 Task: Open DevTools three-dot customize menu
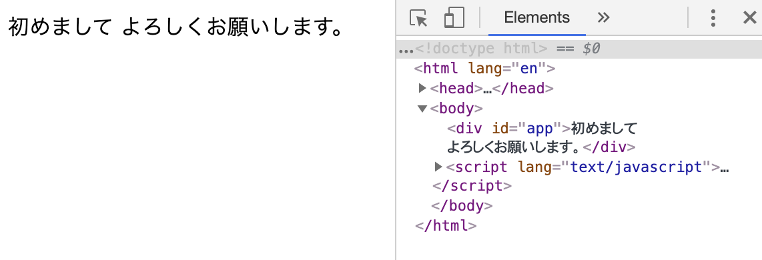click(713, 18)
